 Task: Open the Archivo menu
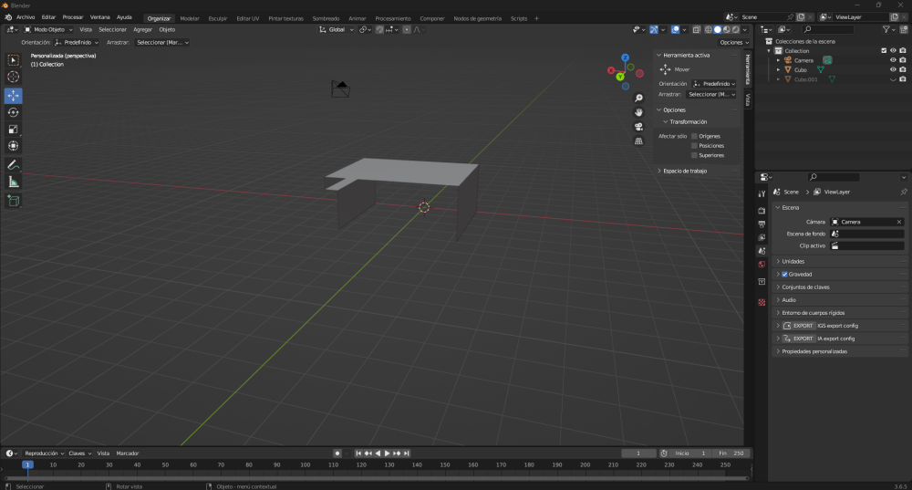tap(26, 17)
